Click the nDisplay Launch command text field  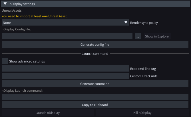coord(95,97)
